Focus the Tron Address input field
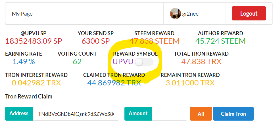Viewport: 275px width, 126px height. point(76,114)
